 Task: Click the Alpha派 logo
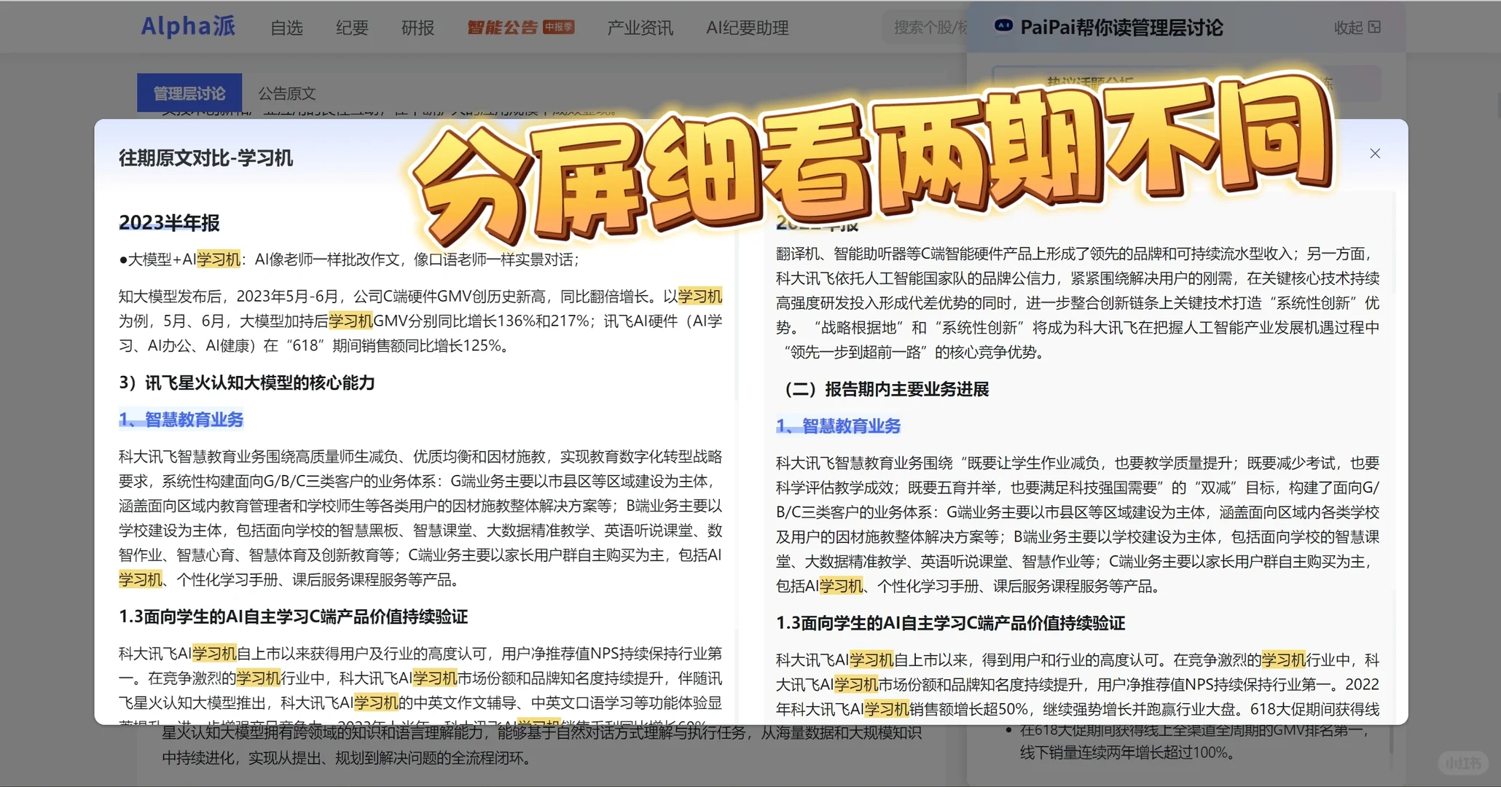click(188, 26)
